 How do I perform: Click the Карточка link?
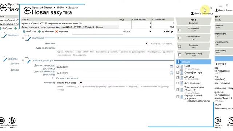point(156,44)
